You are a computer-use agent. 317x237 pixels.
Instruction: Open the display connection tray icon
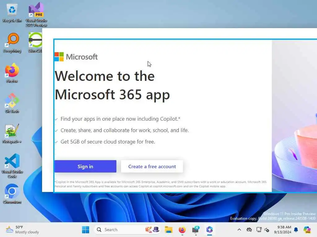pos(259,230)
